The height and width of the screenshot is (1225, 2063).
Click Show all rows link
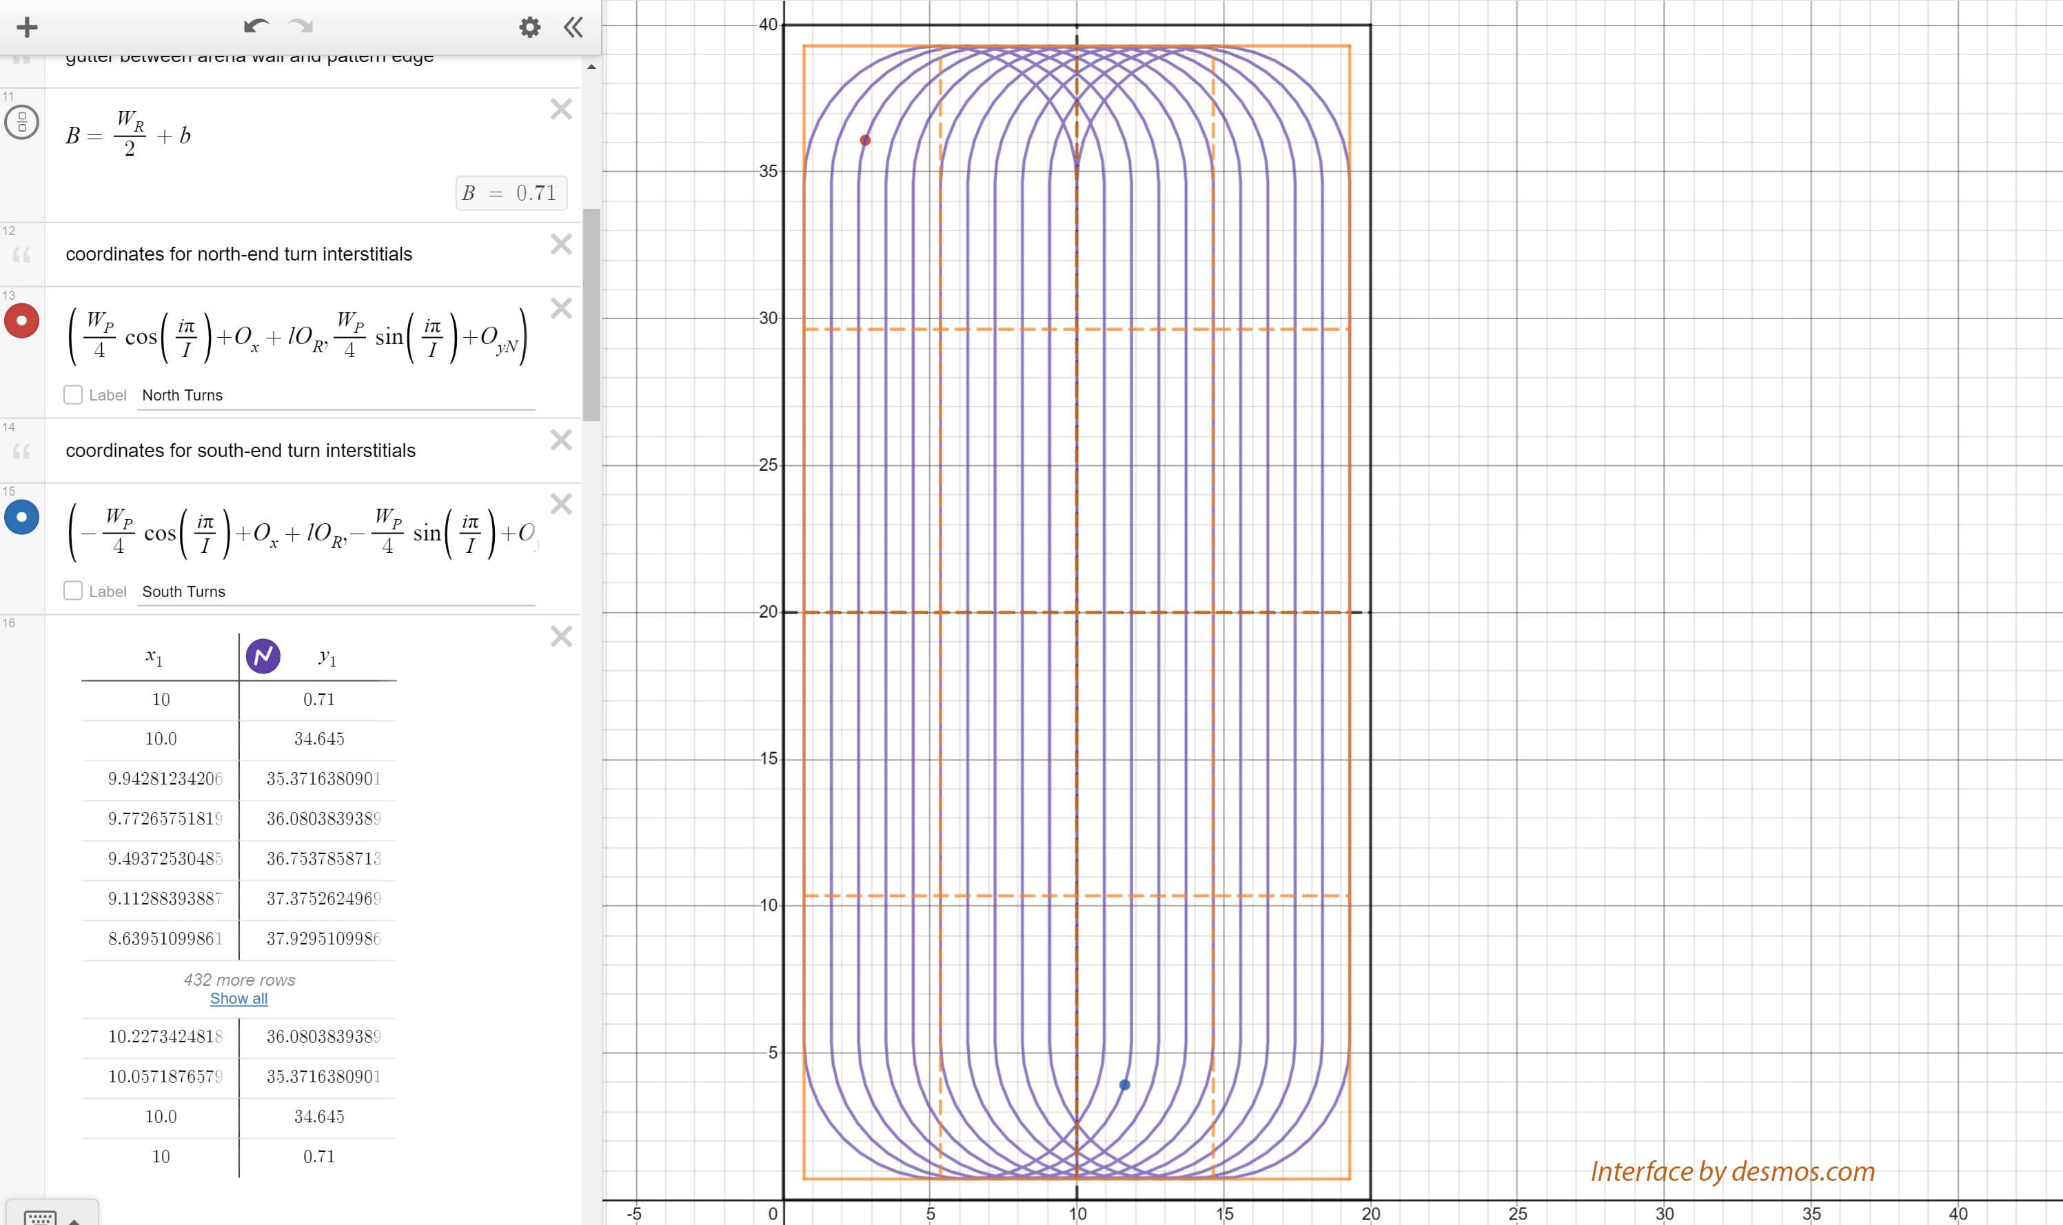238,999
